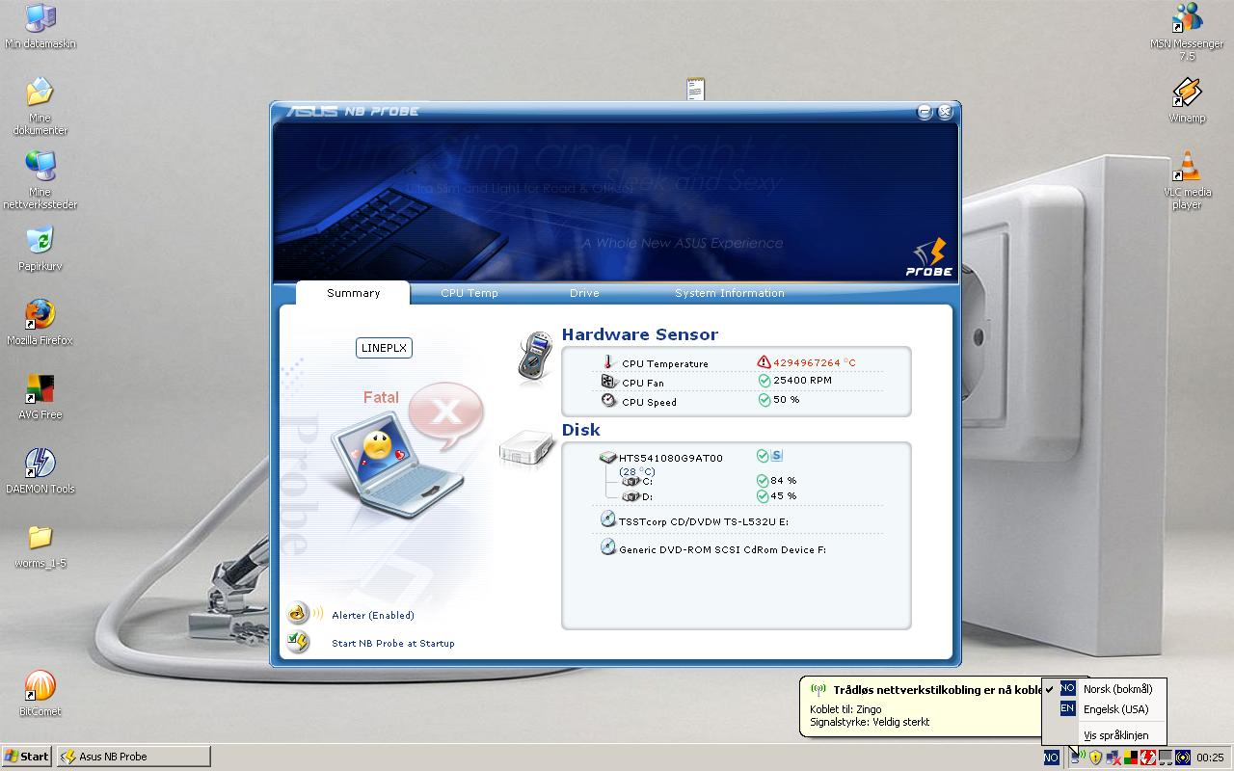Select the BitComet desktop shortcut

click(x=40, y=694)
